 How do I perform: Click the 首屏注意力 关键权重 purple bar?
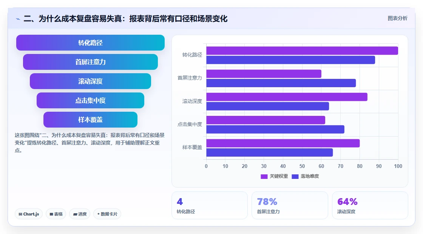(264, 74)
